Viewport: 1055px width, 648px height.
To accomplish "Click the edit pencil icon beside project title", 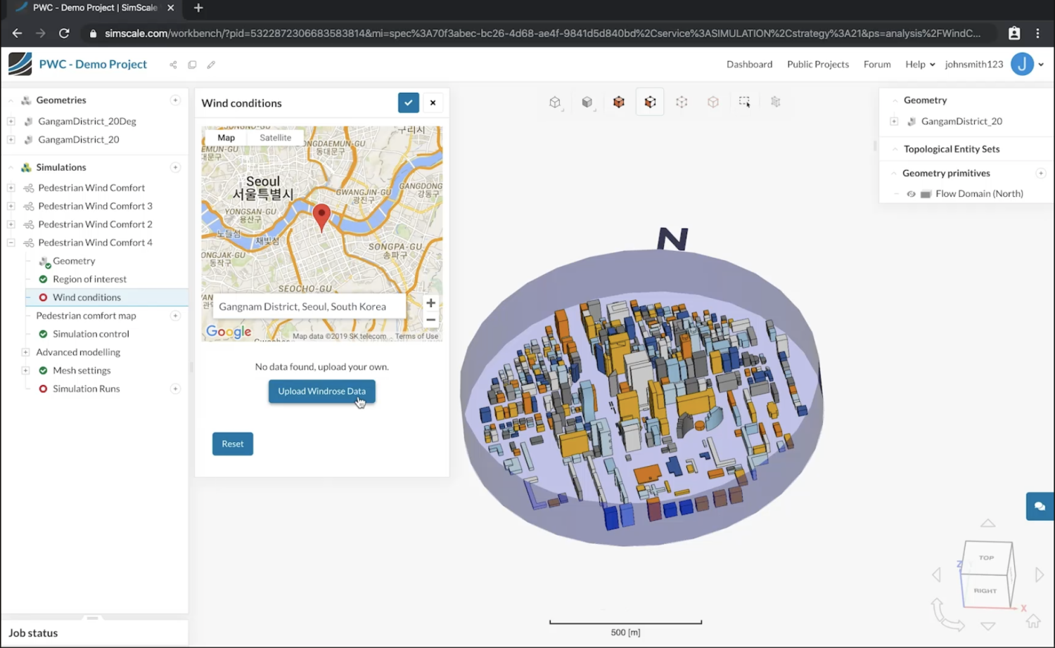I will pyautogui.click(x=211, y=65).
